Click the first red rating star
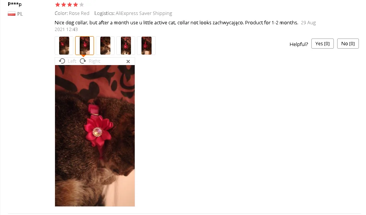Image resolution: width=366 pixels, height=215 pixels. (57, 4)
